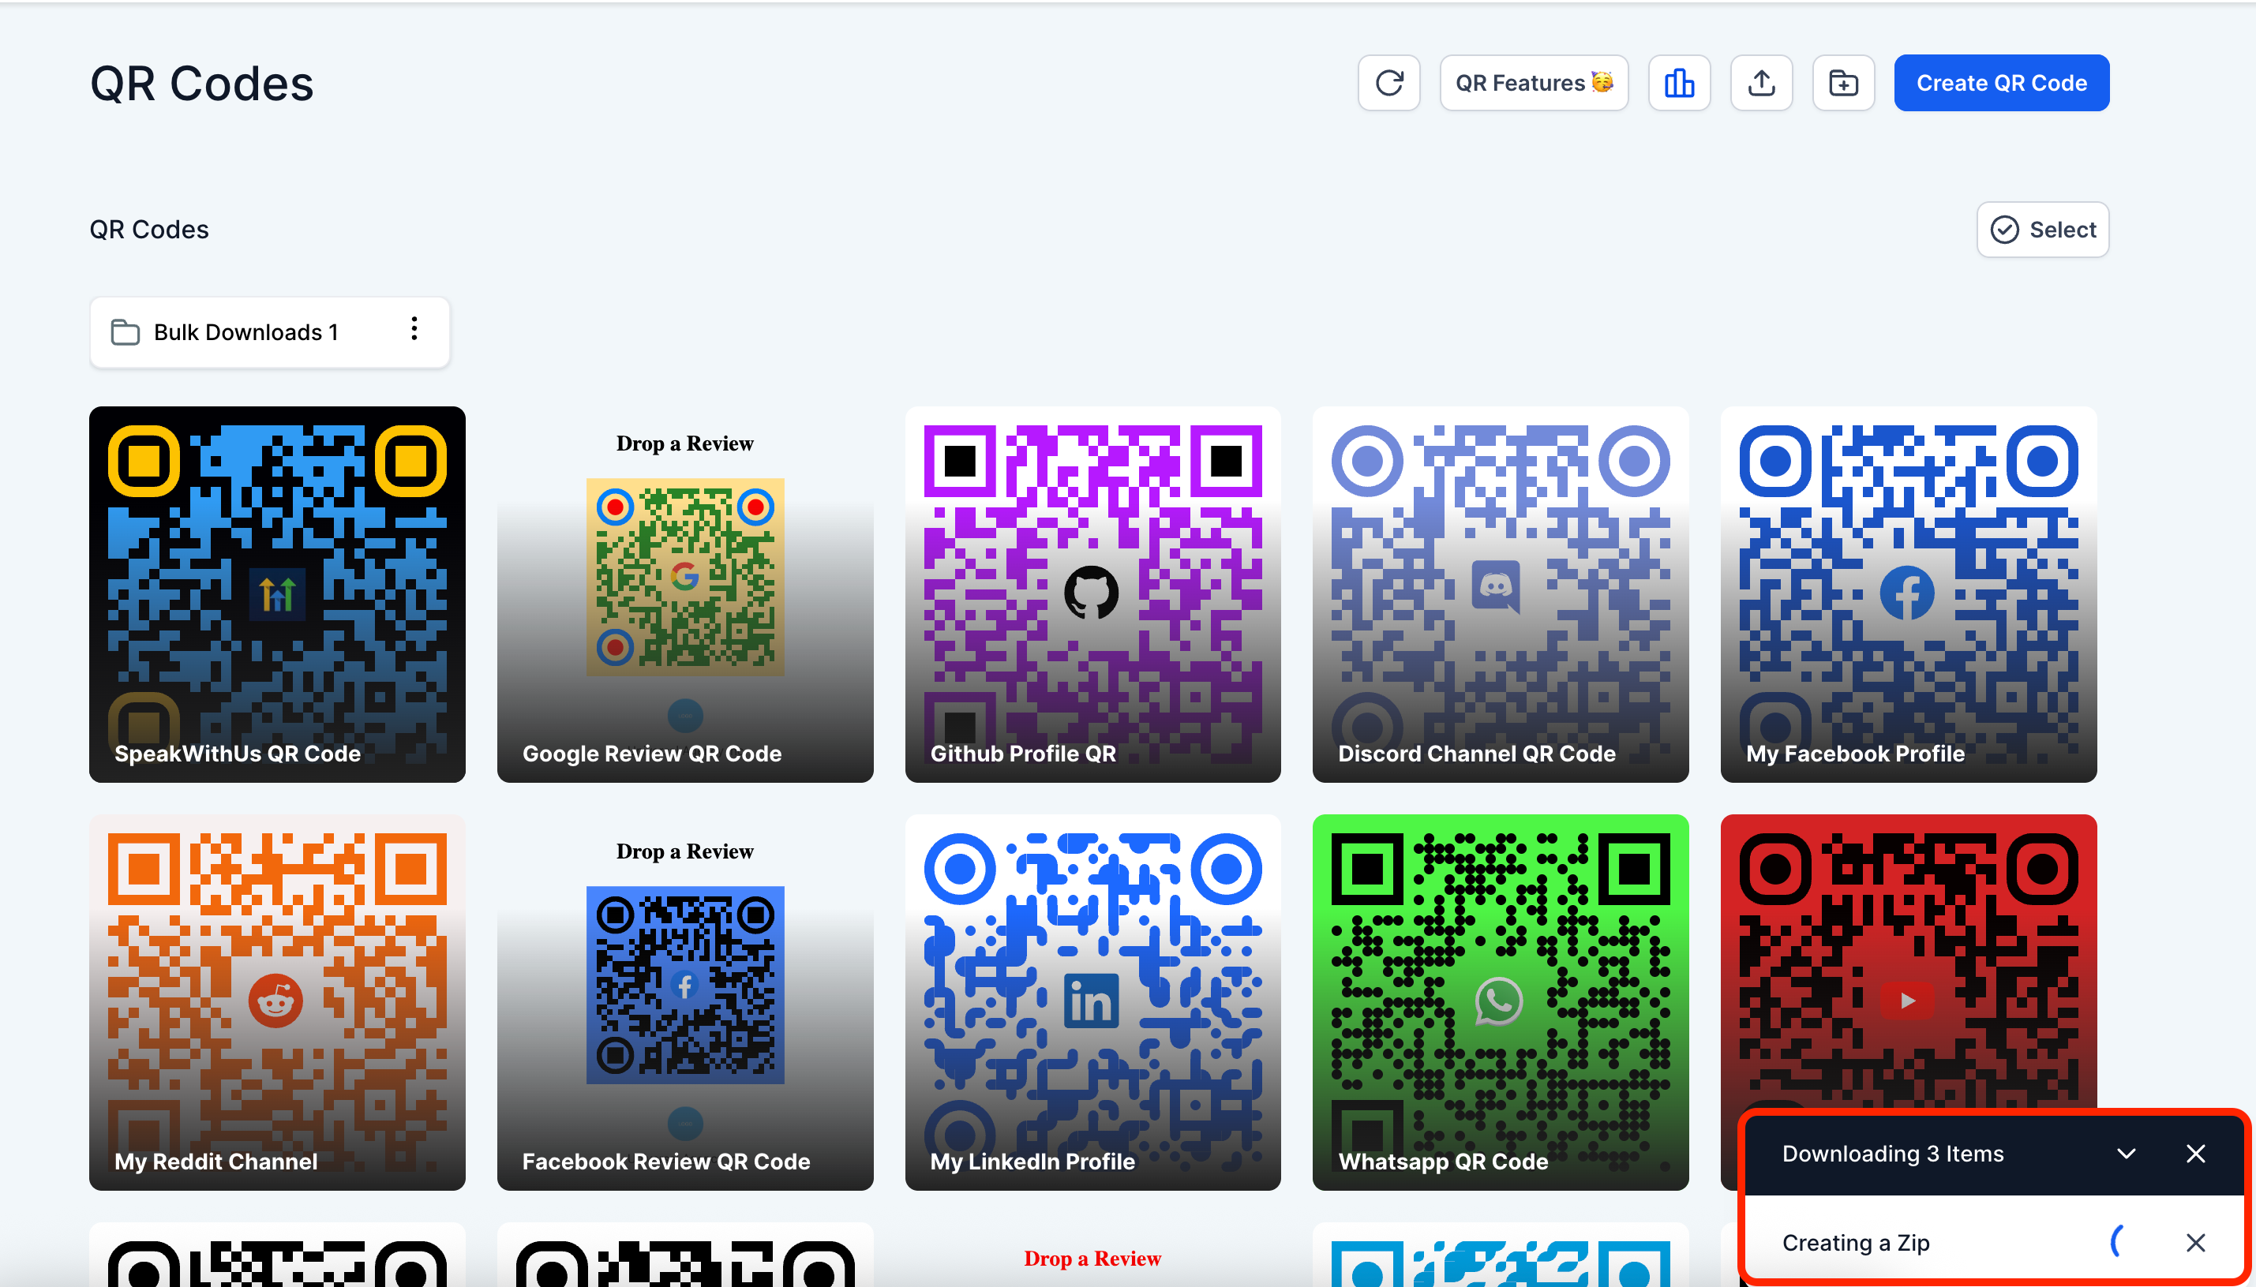Open the SpeakWithUs QR Code card
This screenshot has width=2256, height=1287.
pyautogui.click(x=277, y=594)
